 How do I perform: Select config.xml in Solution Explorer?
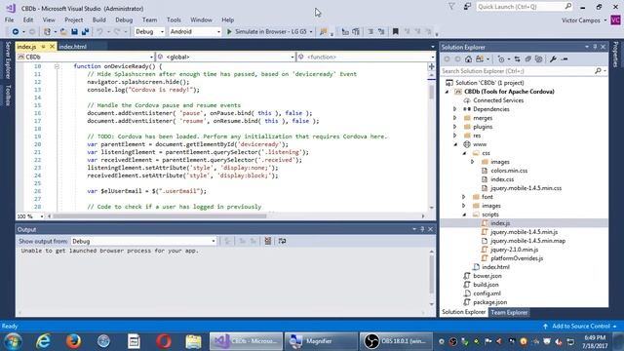(487, 293)
